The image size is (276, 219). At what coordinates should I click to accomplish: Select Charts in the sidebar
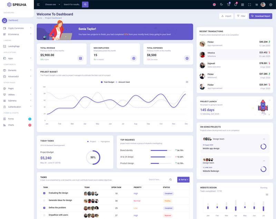tap(11, 125)
